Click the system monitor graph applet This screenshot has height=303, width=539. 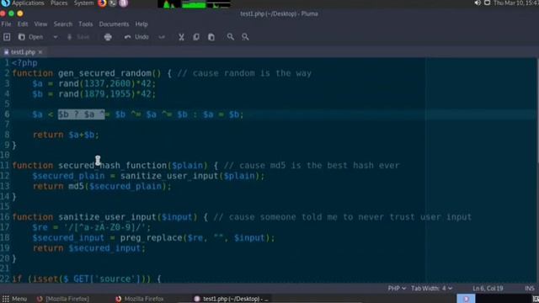pyautogui.click(x=195, y=3)
